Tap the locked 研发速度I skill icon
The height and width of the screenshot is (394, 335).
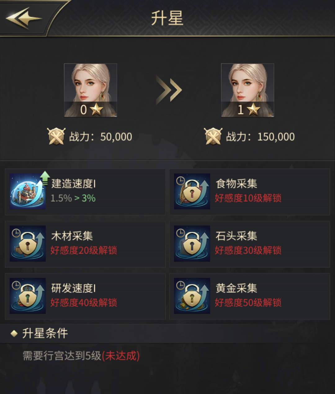point(28,296)
